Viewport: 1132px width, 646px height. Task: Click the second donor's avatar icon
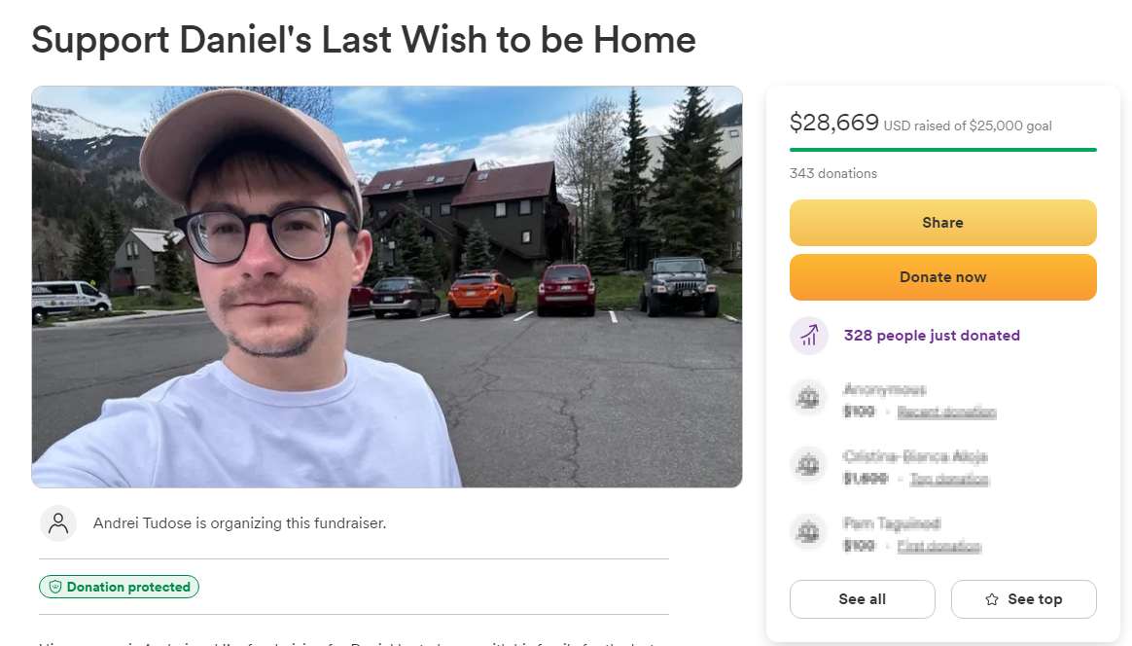(x=808, y=465)
